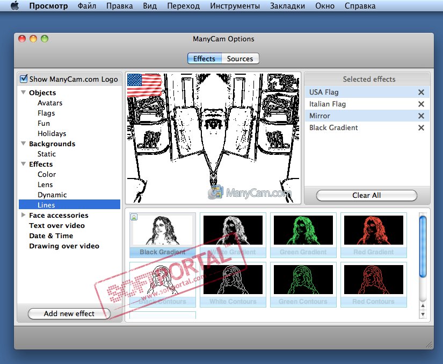Viewport: 443px width, 364px height.
Task: Click the Add new effect button
Action: [x=69, y=313]
